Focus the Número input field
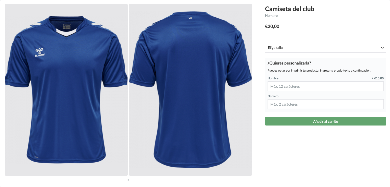The height and width of the screenshot is (187, 390). coord(325,104)
